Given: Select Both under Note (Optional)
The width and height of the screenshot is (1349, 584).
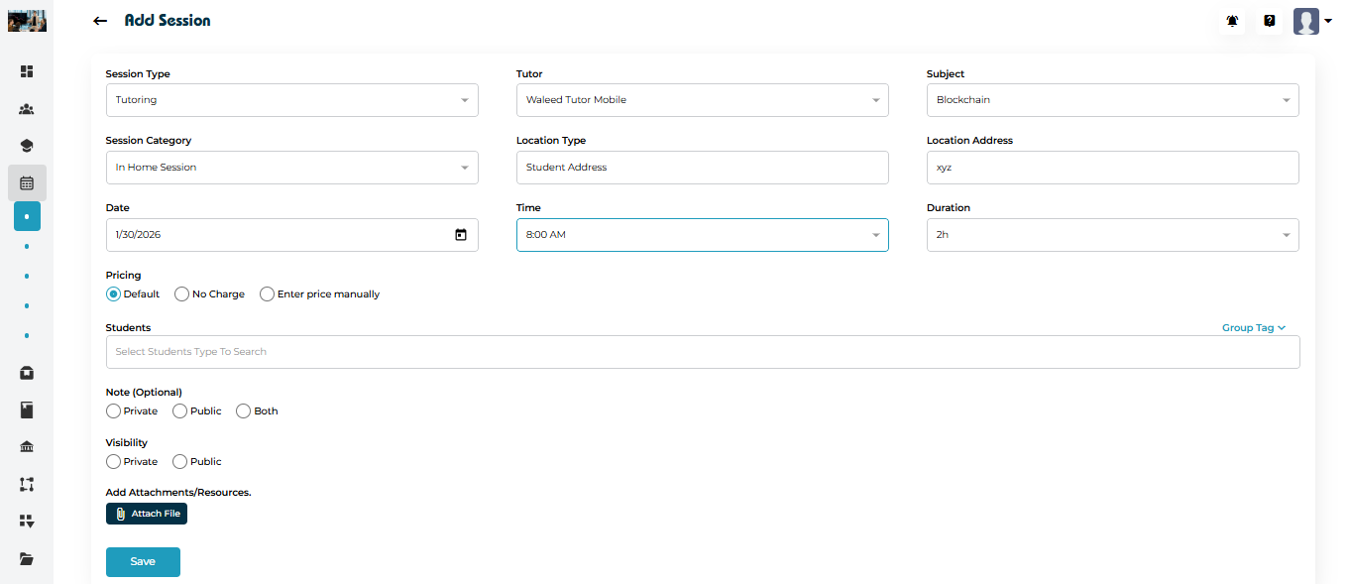Looking at the screenshot, I should pos(244,411).
